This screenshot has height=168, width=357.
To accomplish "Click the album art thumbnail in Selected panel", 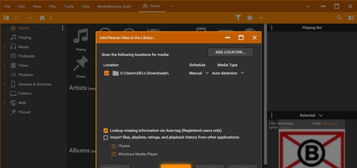I will point(312,150).
